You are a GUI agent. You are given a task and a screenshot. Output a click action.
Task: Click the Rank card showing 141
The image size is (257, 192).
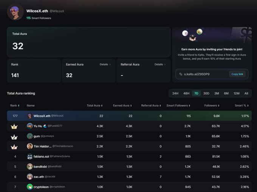34,71
